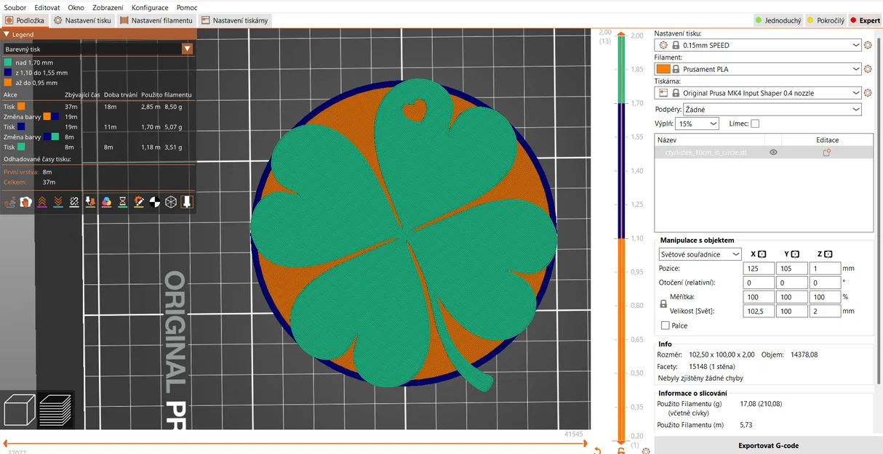The width and height of the screenshot is (883, 454).
Task: Click the upper thumb of the vertical layer slider
Action: 620,35
